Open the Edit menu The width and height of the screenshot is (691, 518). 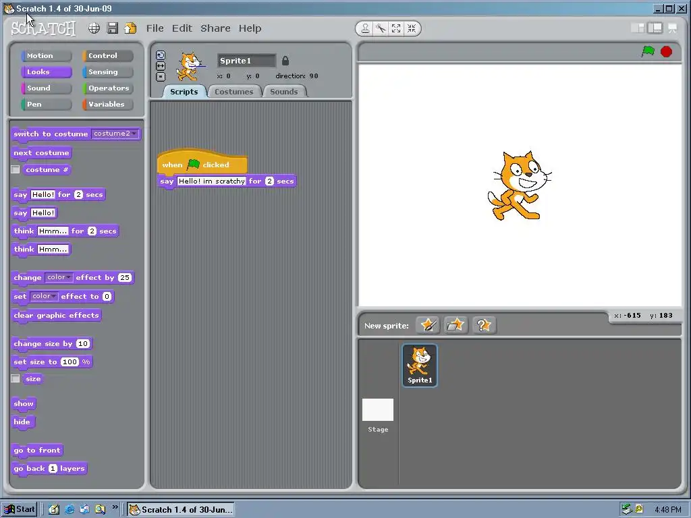pos(182,28)
